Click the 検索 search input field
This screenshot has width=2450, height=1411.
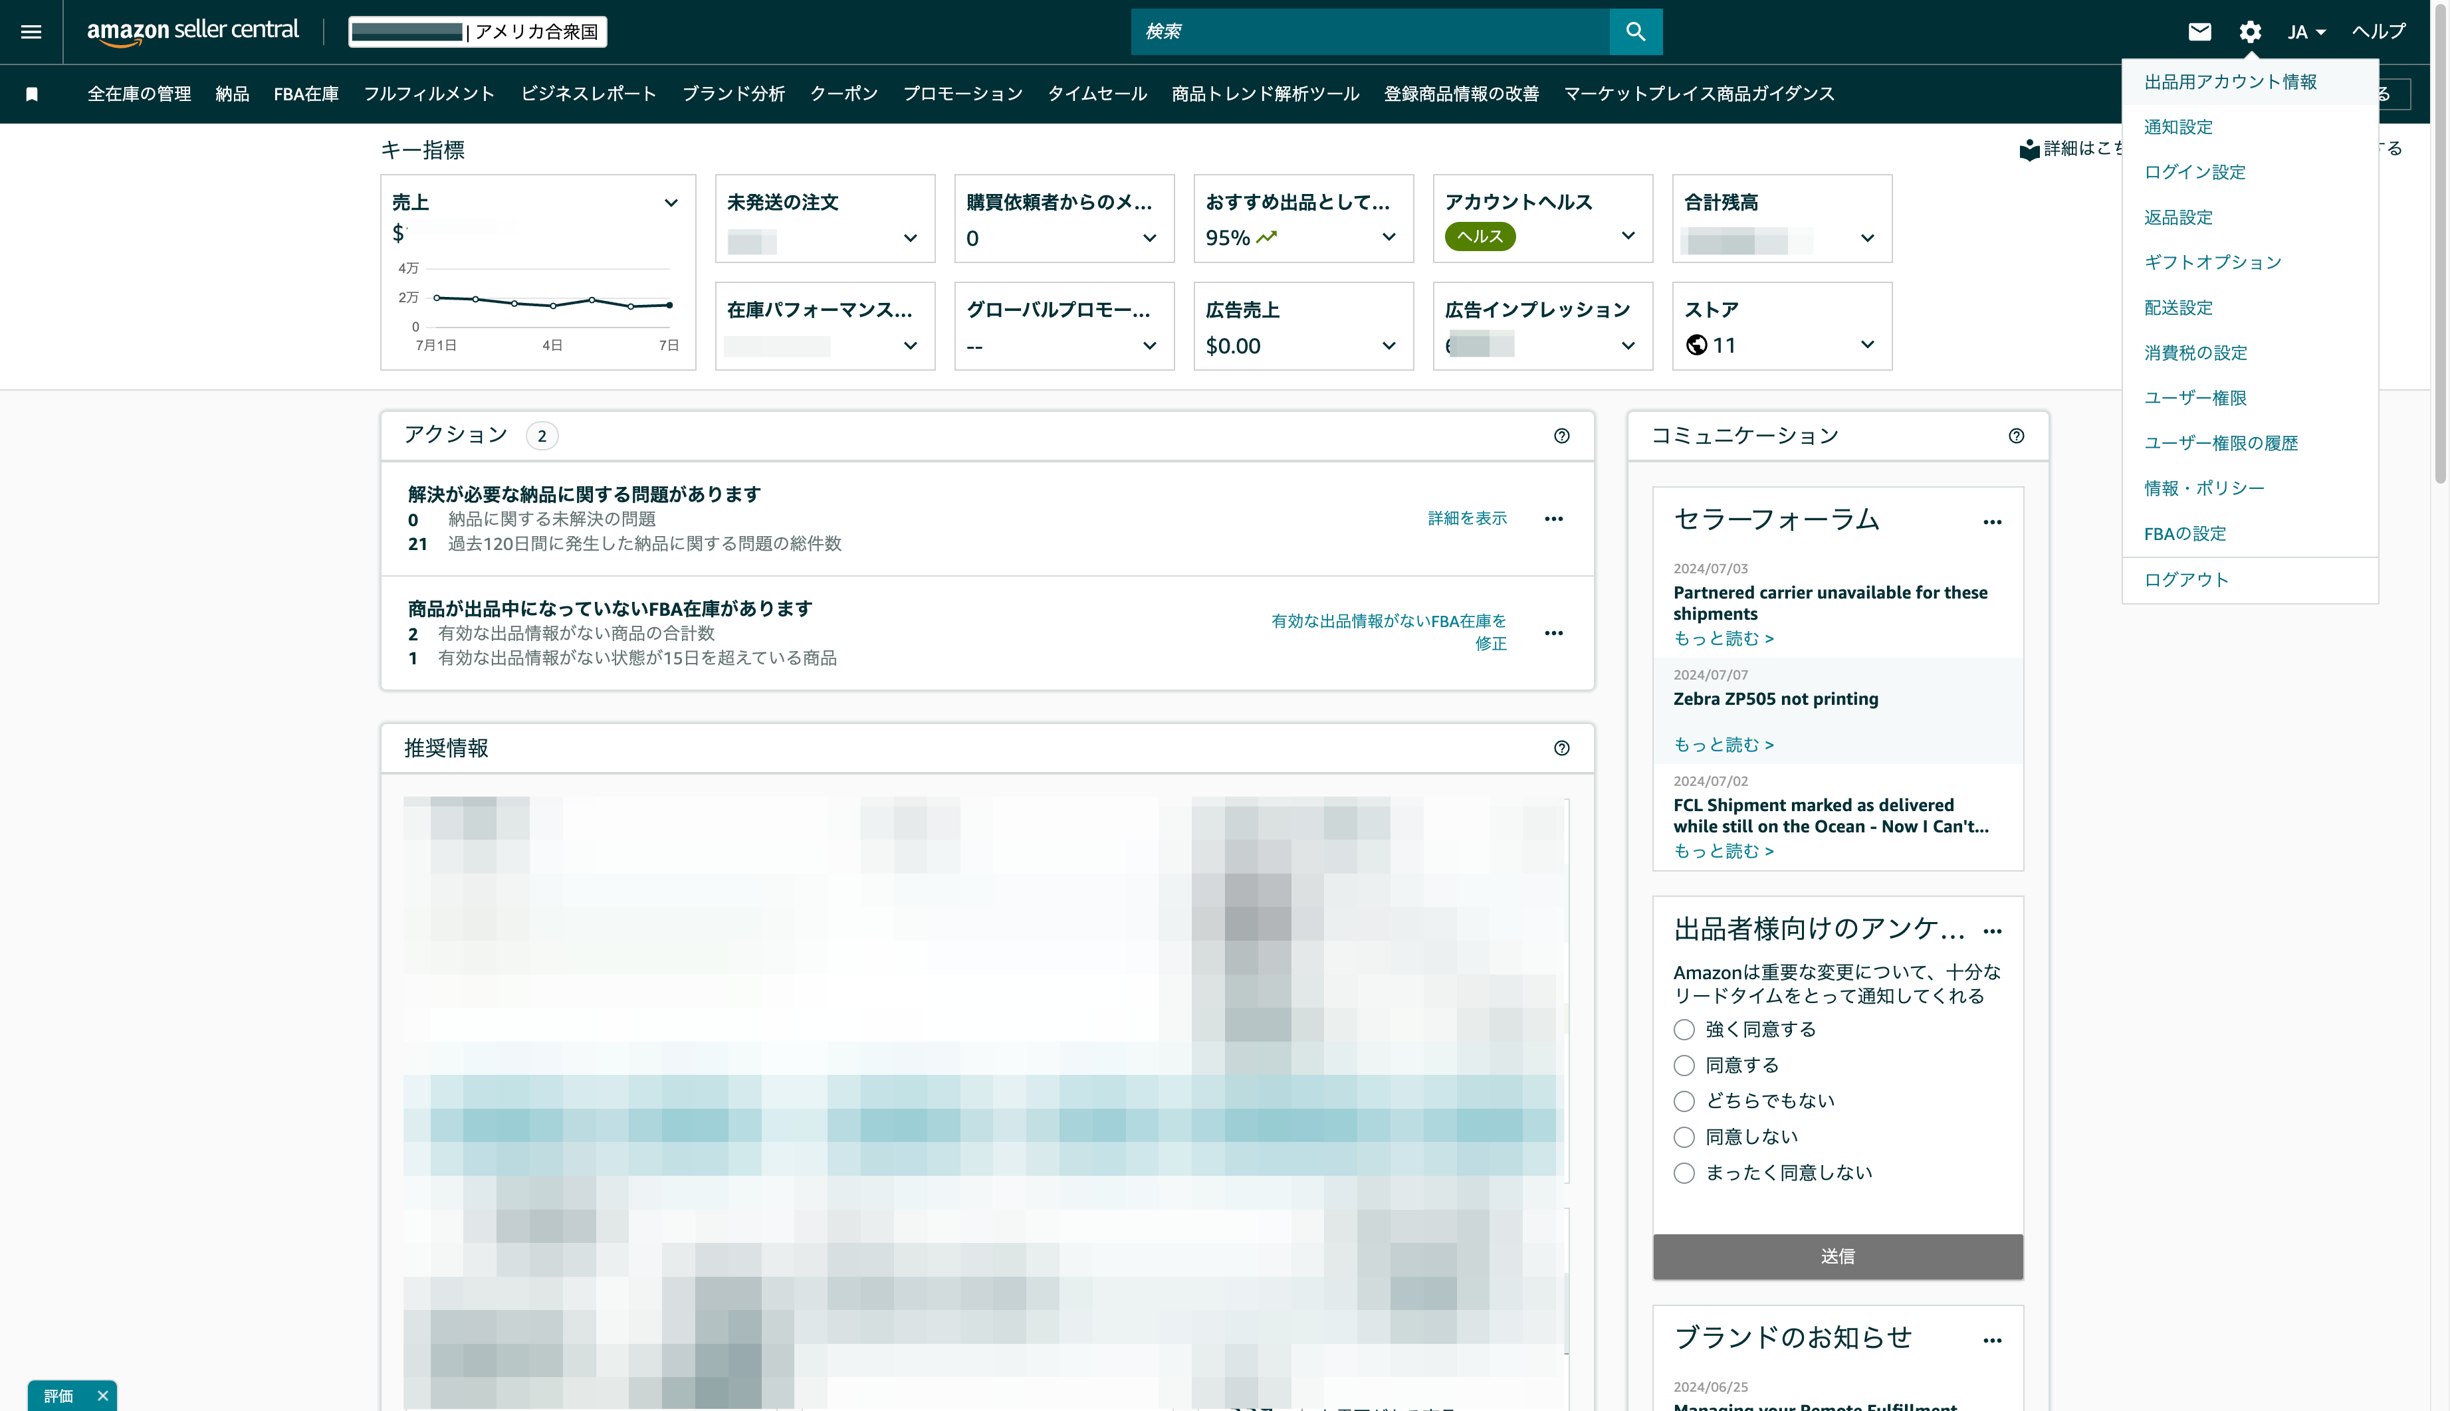[x=1369, y=32]
